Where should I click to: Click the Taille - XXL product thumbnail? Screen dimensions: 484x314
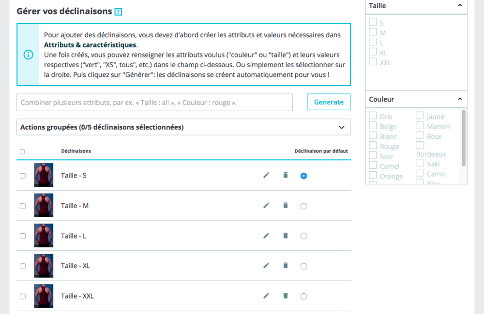point(44,296)
